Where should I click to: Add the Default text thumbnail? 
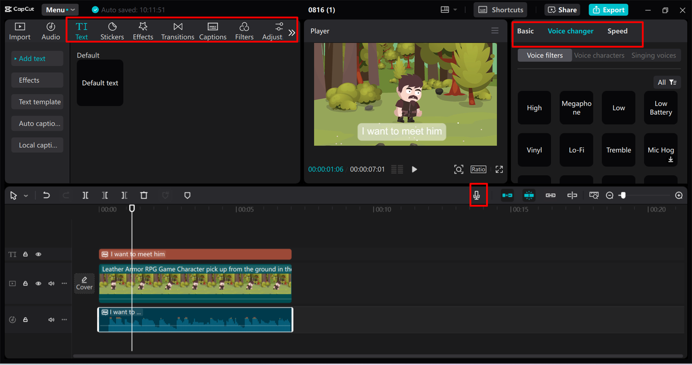tap(100, 83)
